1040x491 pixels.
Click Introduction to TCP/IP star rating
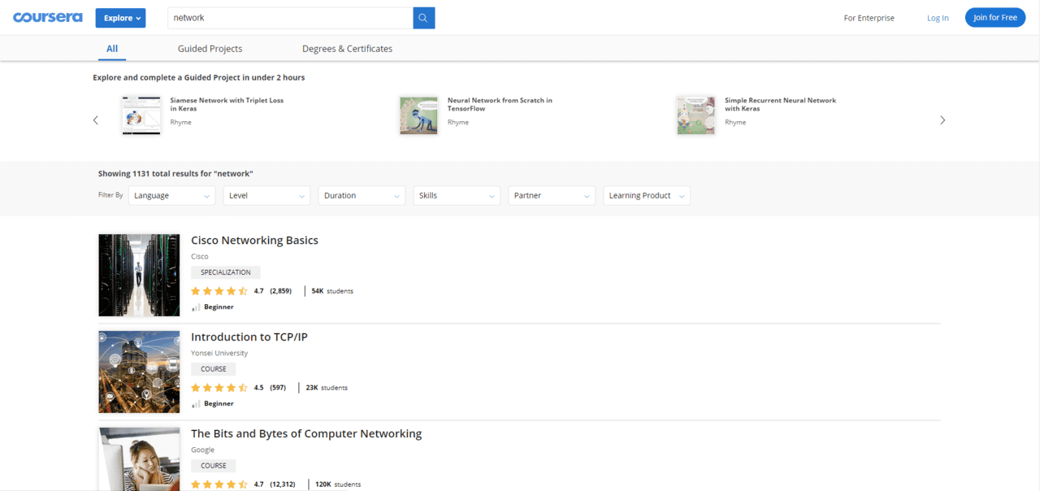click(219, 388)
